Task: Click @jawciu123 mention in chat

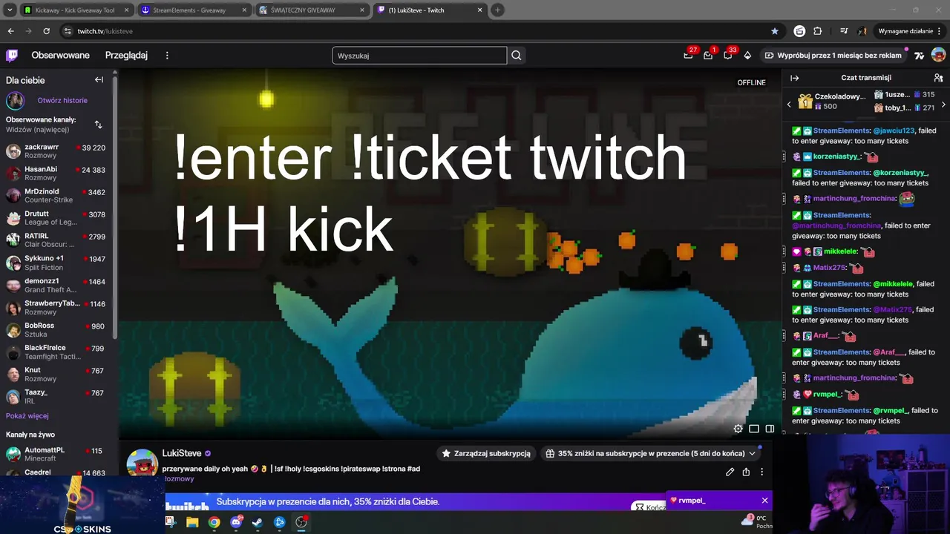Action: click(x=894, y=131)
